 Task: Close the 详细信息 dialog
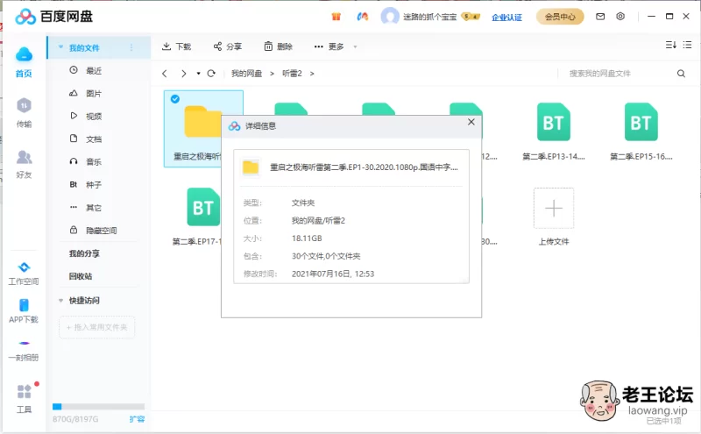[x=471, y=122]
